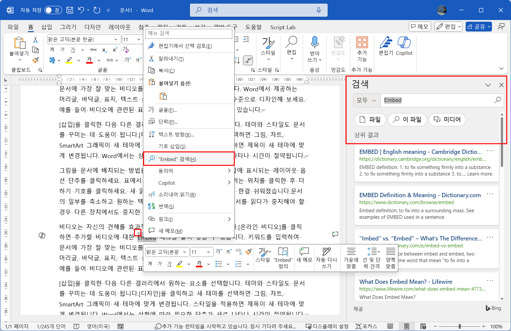Choose "Embed" 검색(H) from the context menu
This screenshot has width=511, height=331.
189,159
